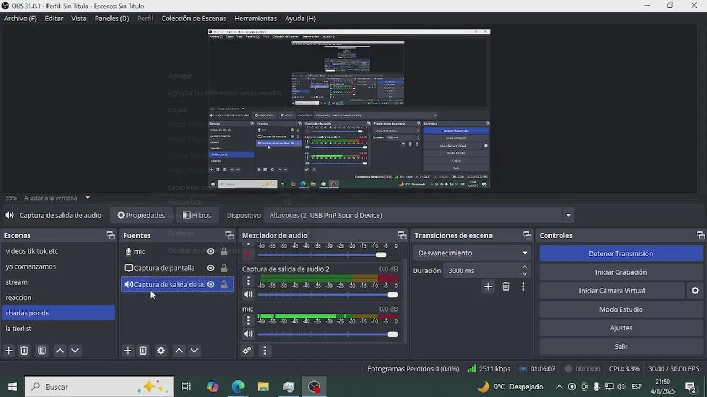
Task: Open Task View on taskbar
Action: [x=186, y=387]
